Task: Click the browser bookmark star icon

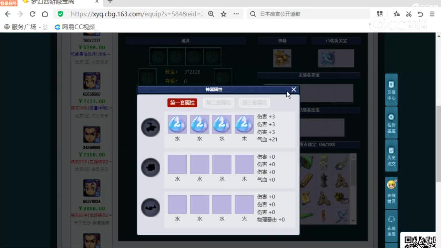Action: coord(224,14)
